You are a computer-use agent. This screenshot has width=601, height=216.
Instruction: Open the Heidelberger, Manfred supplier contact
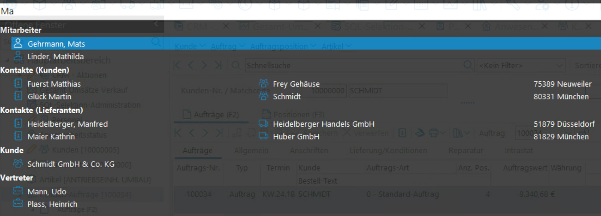tap(67, 124)
